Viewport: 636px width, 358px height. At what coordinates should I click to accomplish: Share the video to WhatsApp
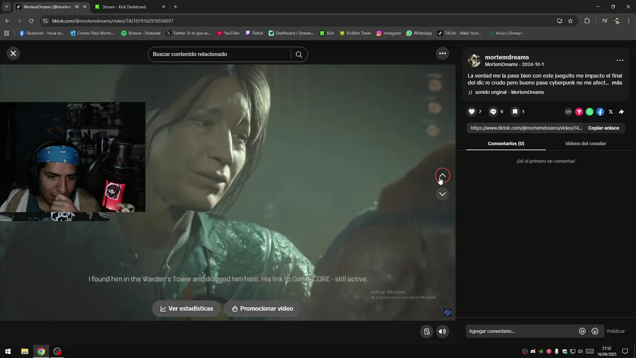[x=589, y=112]
